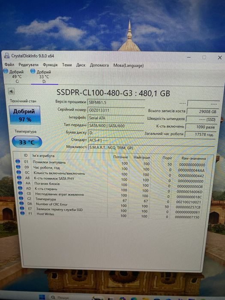The image size is (225, 300).
Task: Click status dot of attribute C2 Температура
Action: tap(21, 198)
